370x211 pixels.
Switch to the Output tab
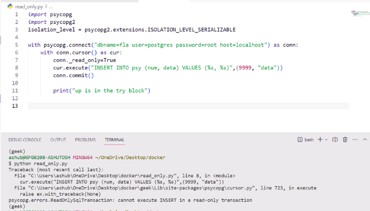coord(58,140)
